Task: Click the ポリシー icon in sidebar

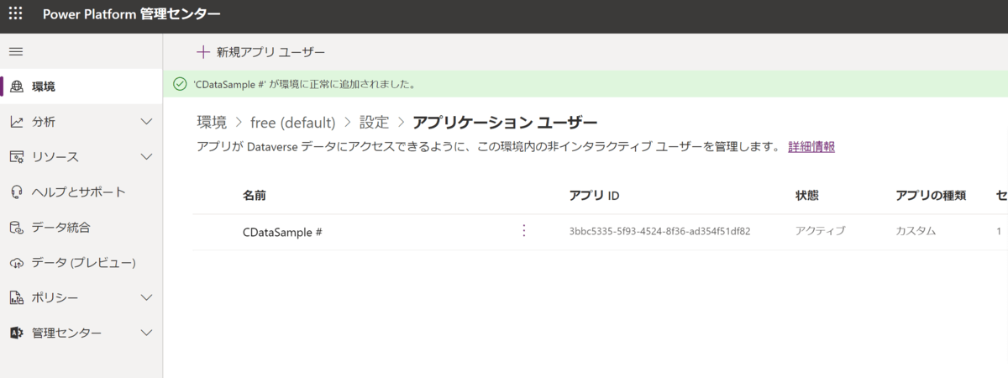Action: (16, 298)
